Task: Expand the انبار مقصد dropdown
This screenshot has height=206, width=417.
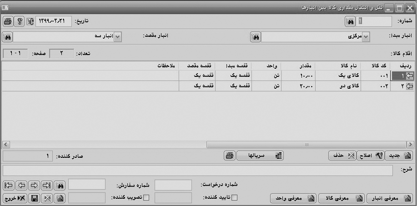Action: point(118,37)
